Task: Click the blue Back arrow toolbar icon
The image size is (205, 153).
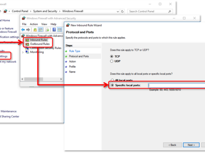Action: click(x=23, y=30)
